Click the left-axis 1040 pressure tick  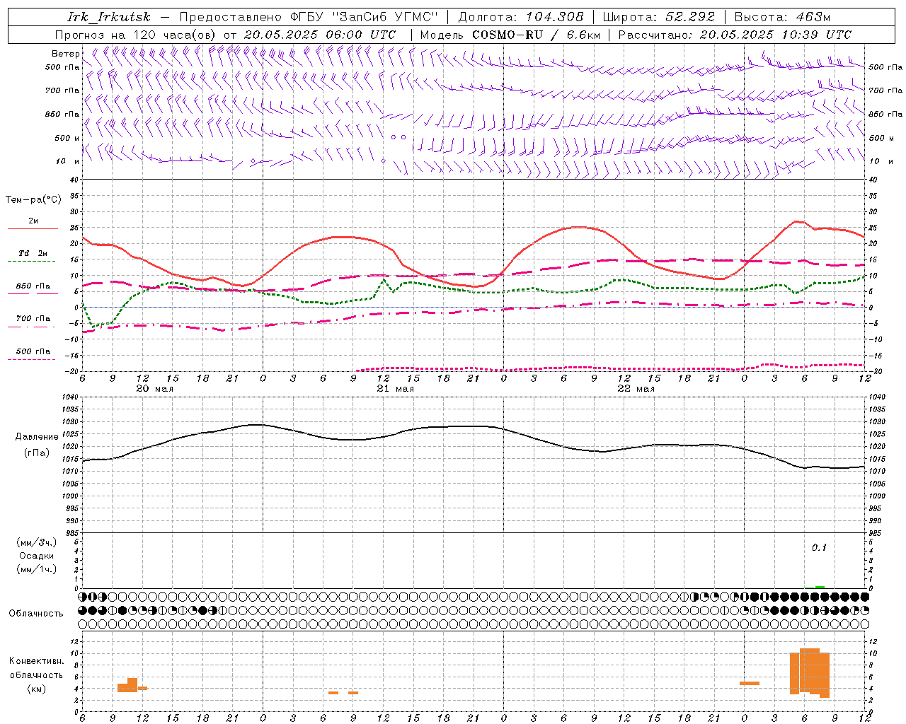69,397
